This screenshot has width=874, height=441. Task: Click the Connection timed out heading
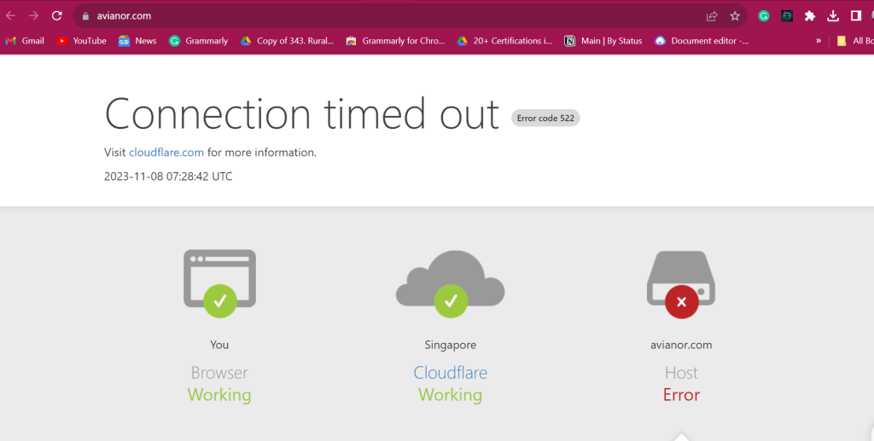tap(301, 113)
